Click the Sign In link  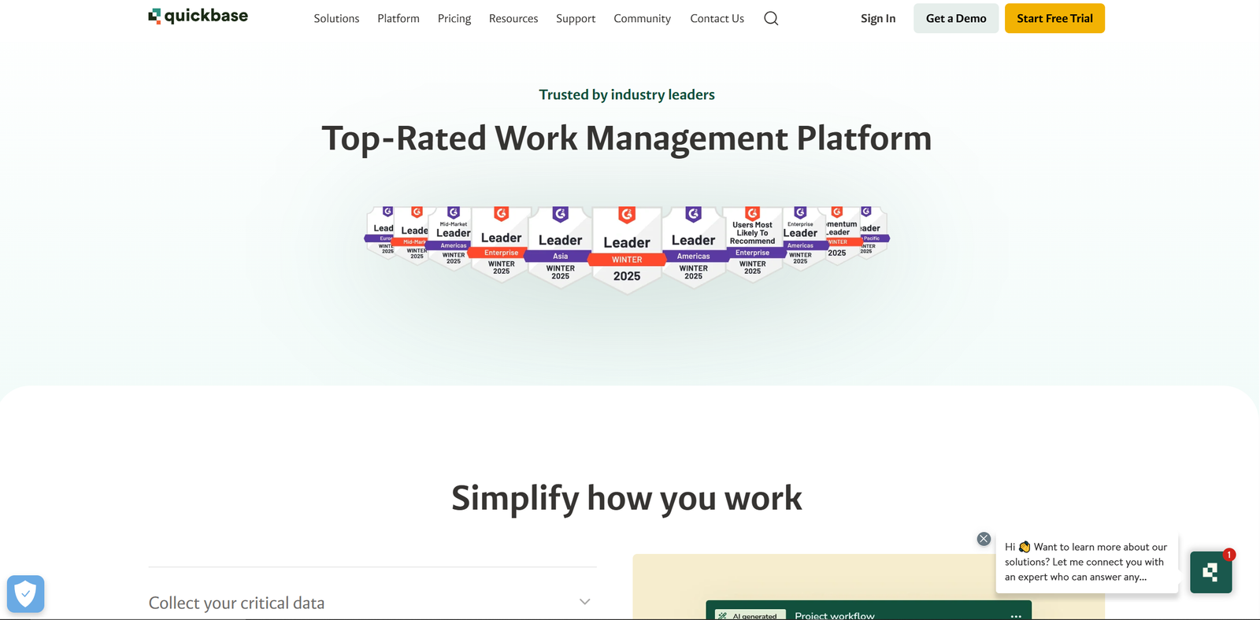878,18
